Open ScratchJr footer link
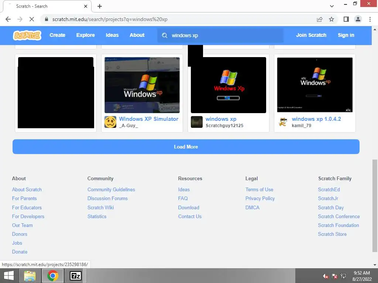The width and height of the screenshot is (378, 283). coord(328,199)
